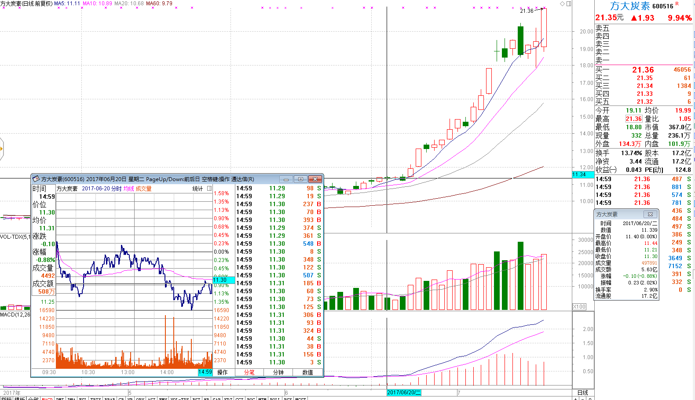Click the 操作 button in the popup
The width and height of the screenshot is (695, 400).
click(x=223, y=372)
